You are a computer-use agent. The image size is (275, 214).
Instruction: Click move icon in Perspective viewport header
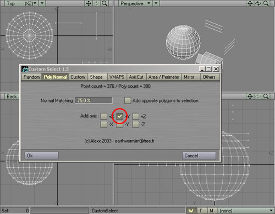click(250, 3)
